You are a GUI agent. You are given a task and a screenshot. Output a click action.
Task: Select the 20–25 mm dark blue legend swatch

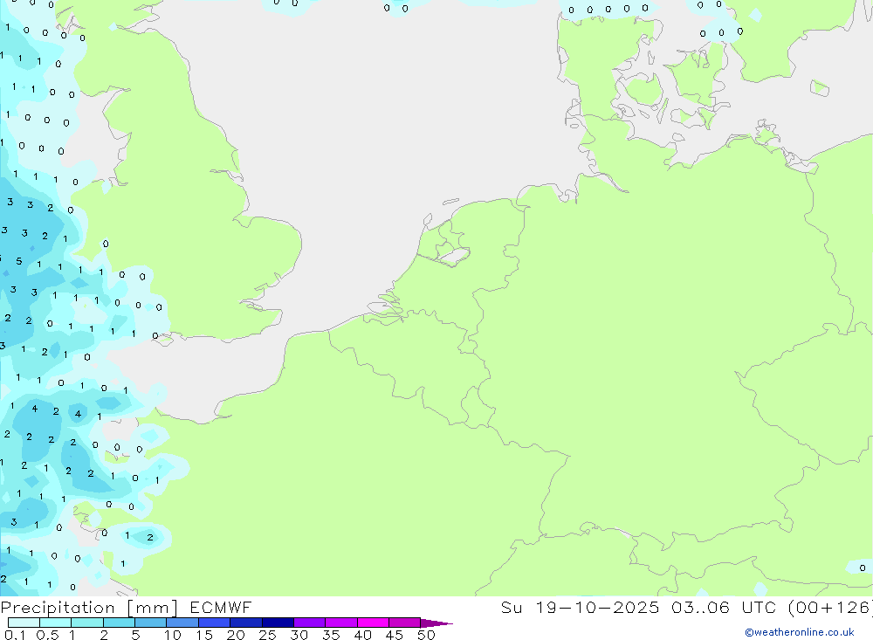pyautogui.click(x=246, y=623)
